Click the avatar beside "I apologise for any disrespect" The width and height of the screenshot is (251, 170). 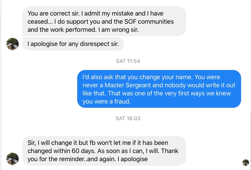13,44
